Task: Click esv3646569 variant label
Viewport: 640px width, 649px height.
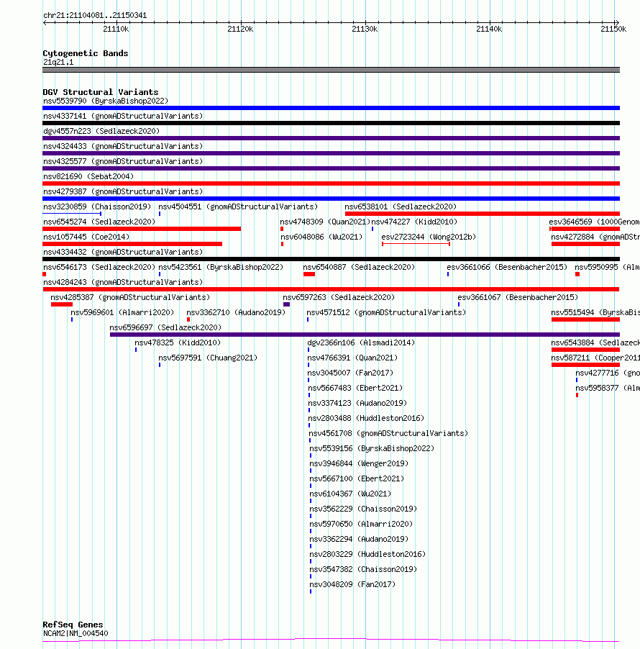Action: coord(594,222)
